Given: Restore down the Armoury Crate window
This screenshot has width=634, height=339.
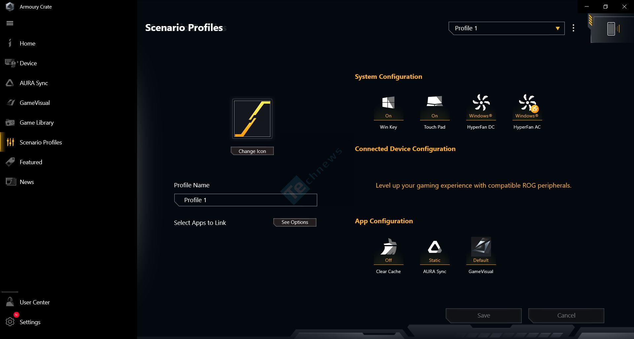Looking at the screenshot, I should [x=606, y=7].
